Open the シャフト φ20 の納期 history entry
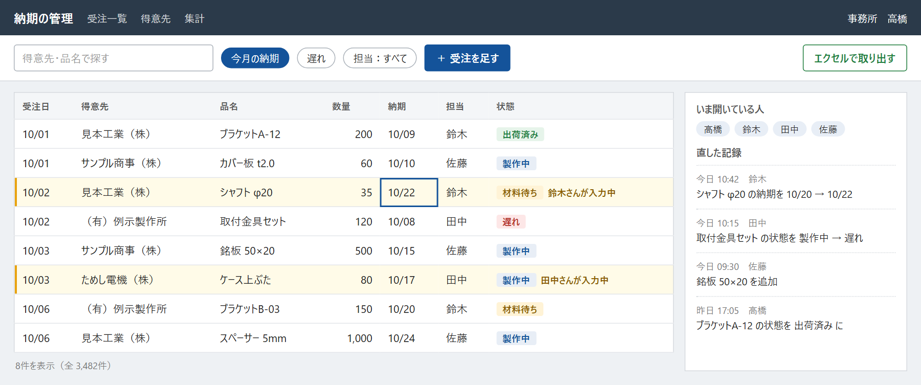The image size is (921, 385). [x=796, y=187]
